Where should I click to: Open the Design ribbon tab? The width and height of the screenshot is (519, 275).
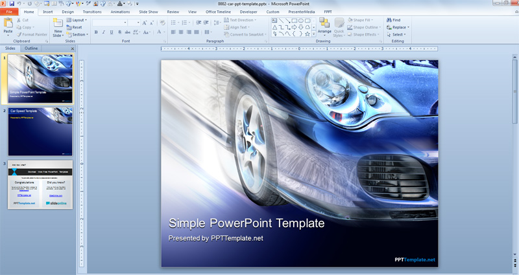[x=68, y=12]
